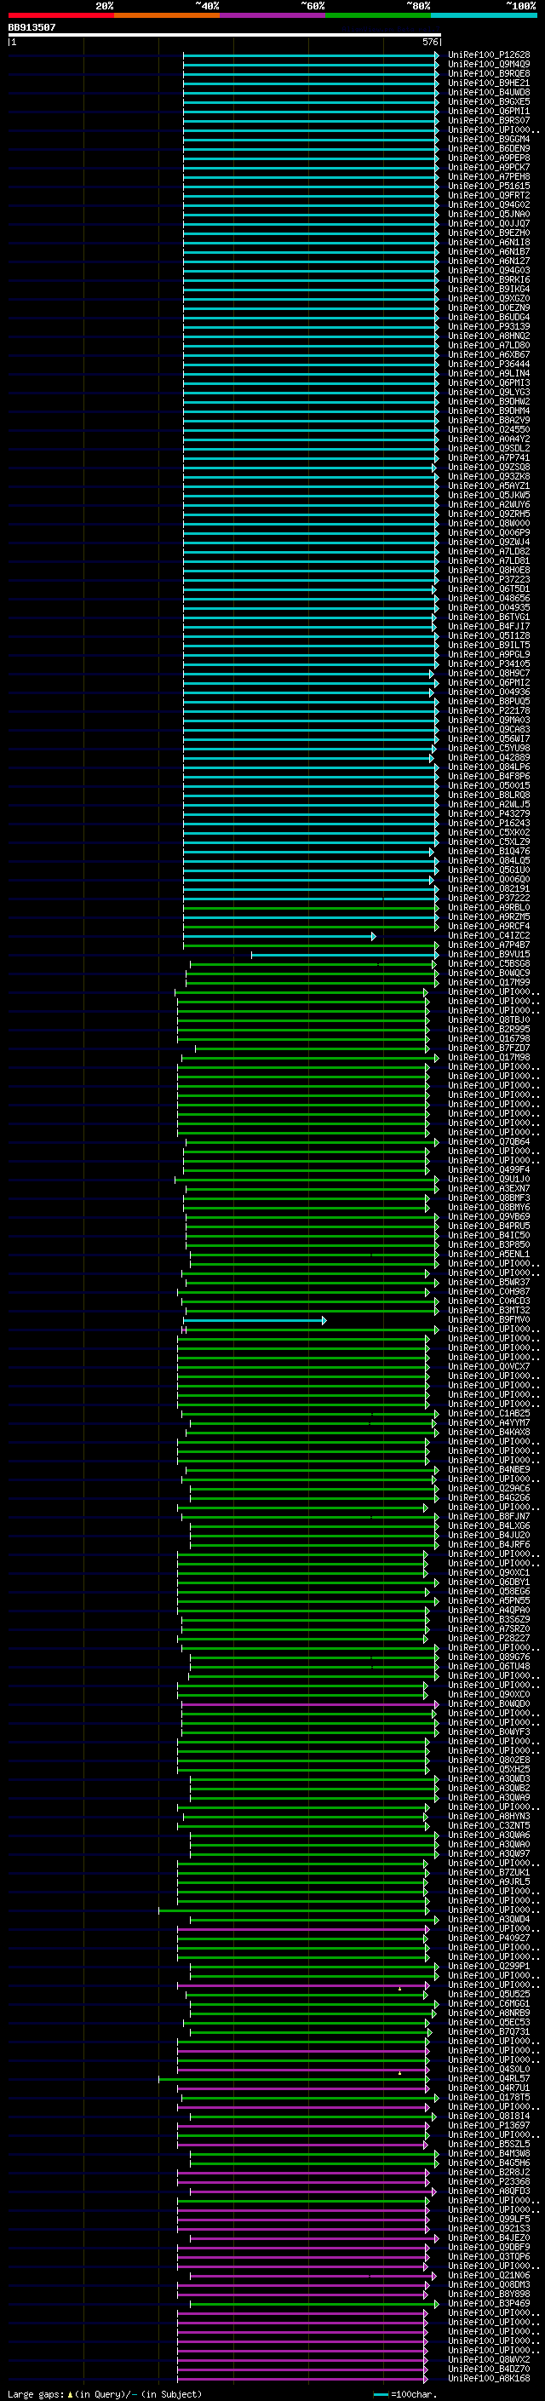Click the UniRef100_O82191 hit
This screenshot has height=2401, width=545.
pos(488,889)
